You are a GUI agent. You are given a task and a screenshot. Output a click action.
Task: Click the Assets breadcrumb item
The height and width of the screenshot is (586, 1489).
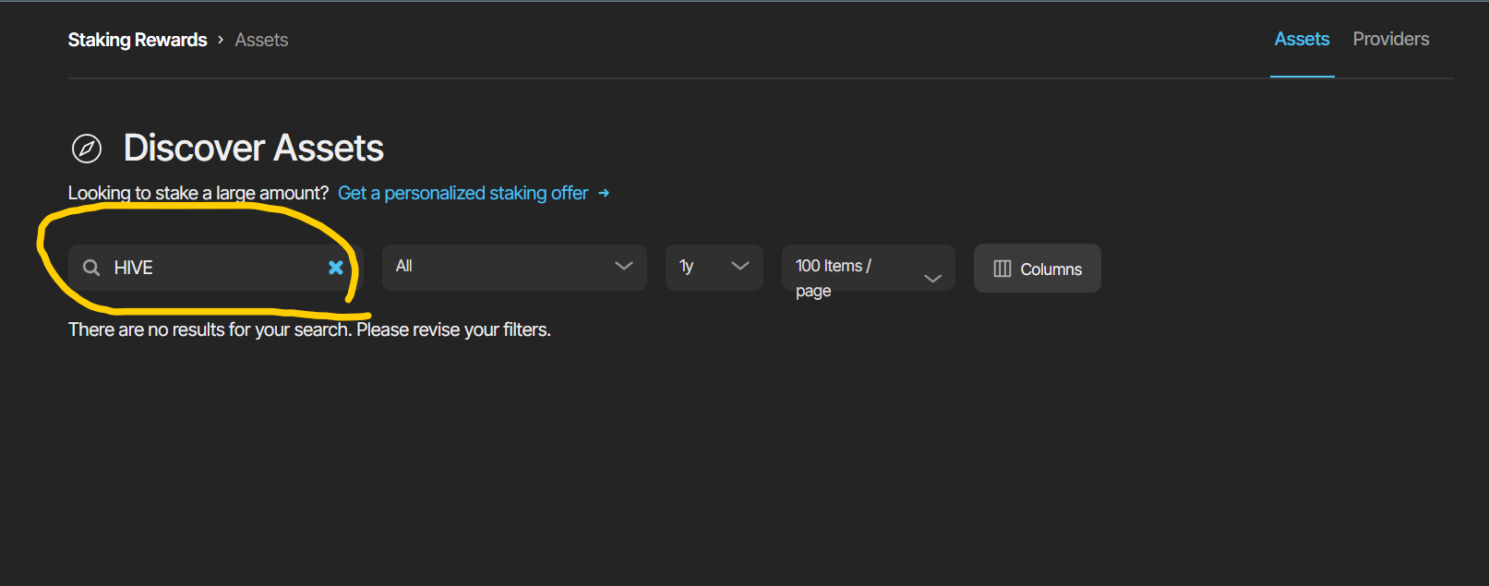tap(261, 40)
